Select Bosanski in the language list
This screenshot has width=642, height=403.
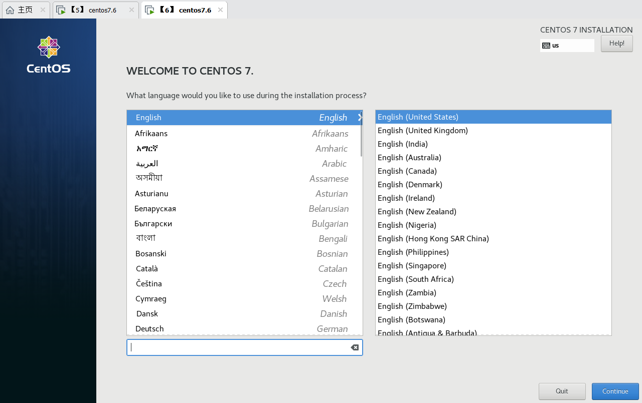click(x=245, y=254)
